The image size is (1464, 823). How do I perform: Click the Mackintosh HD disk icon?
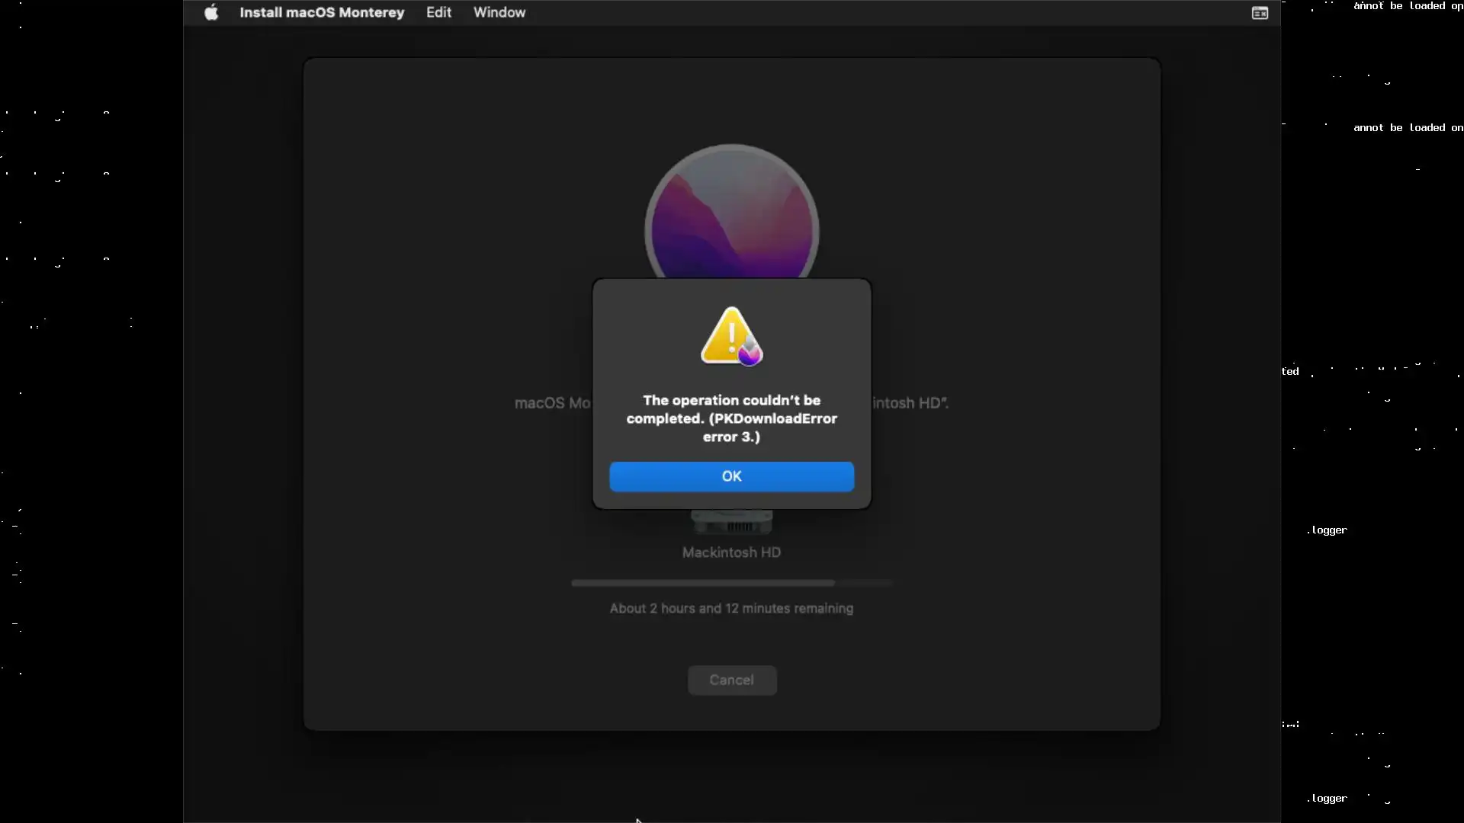pyautogui.click(x=731, y=523)
